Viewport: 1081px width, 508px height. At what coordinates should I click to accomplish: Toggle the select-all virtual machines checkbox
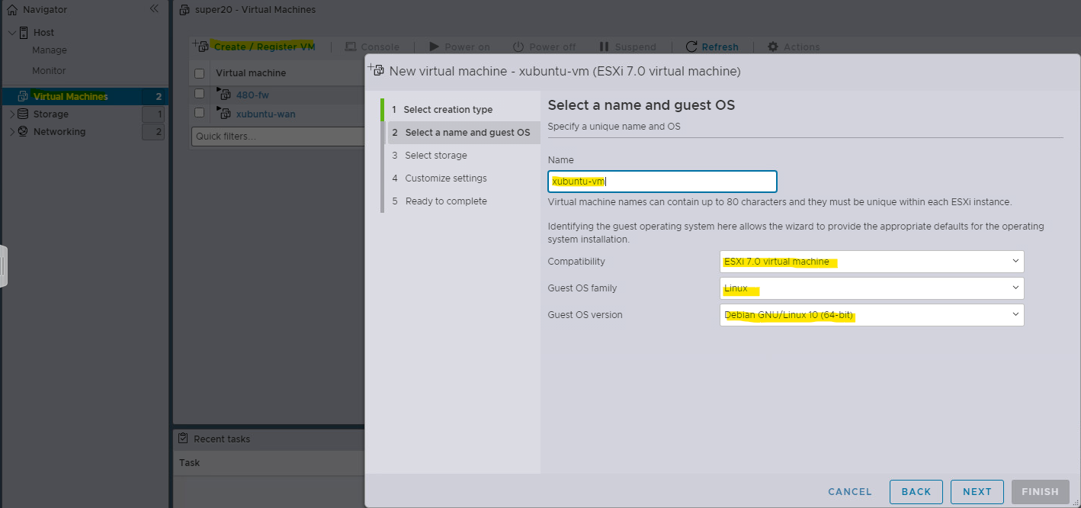(x=200, y=73)
